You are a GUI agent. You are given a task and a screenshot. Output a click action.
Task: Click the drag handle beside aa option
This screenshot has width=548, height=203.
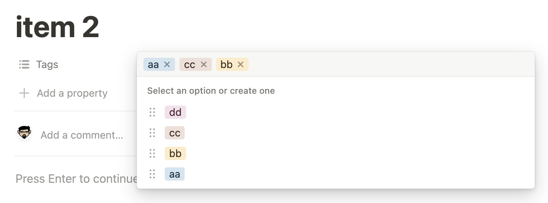[x=152, y=174]
